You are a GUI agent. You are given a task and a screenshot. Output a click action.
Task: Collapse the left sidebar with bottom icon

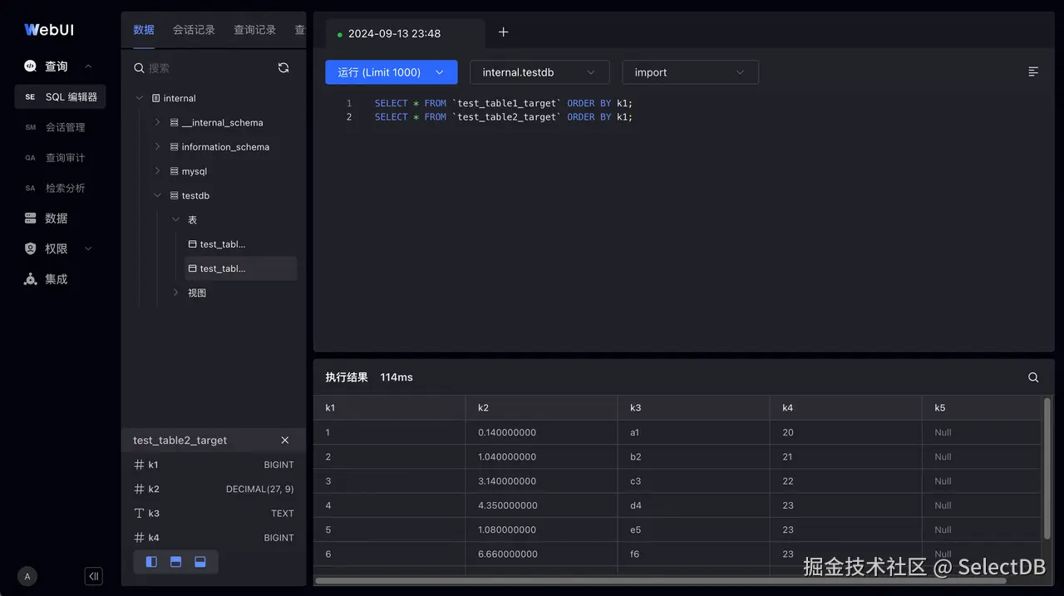point(94,576)
